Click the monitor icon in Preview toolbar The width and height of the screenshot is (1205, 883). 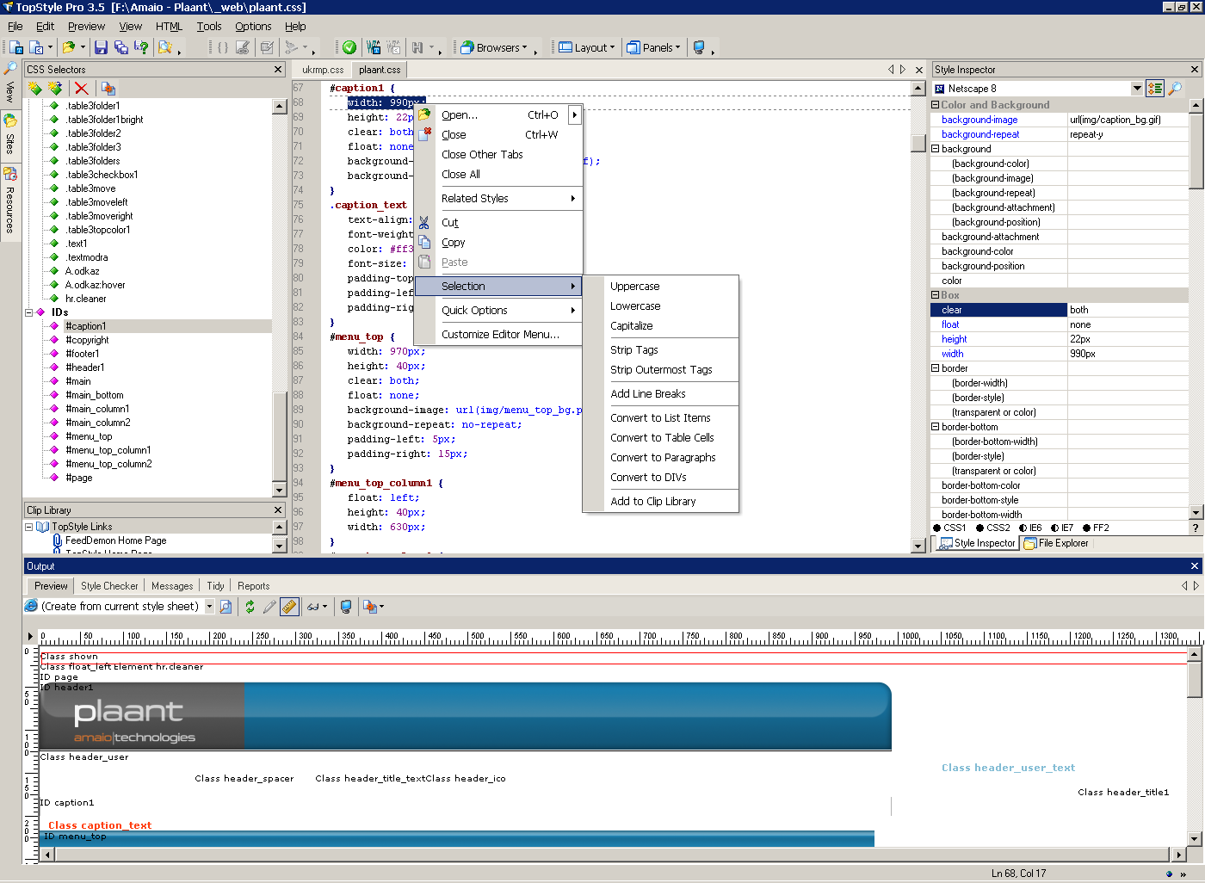click(x=346, y=607)
